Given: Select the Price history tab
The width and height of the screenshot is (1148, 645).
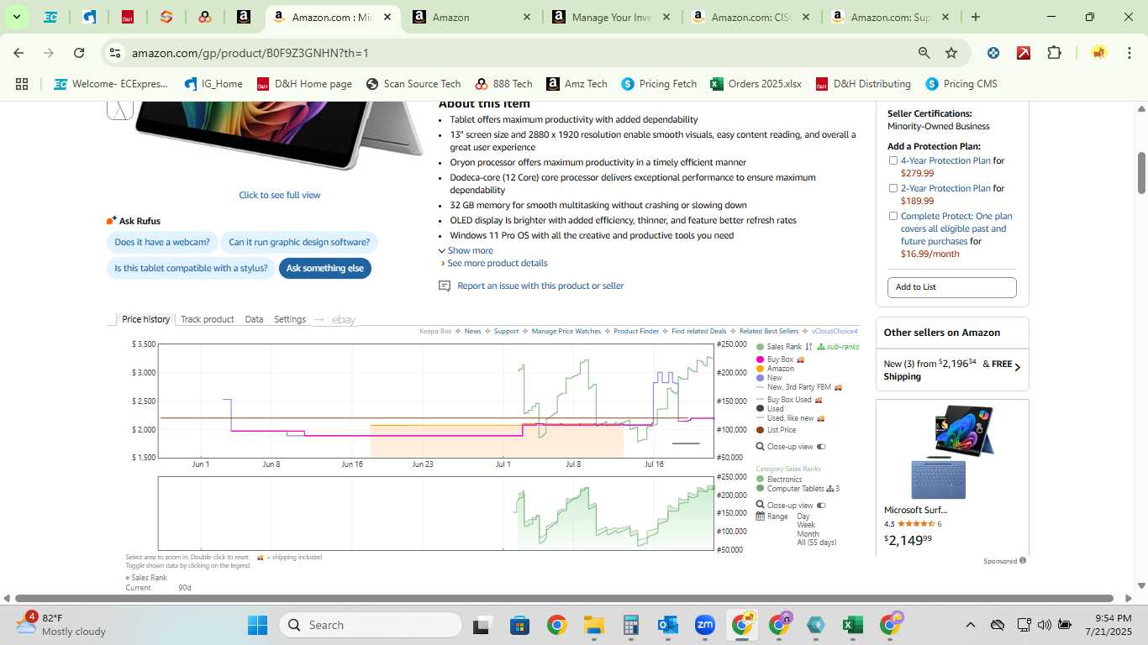Looking at the screenshot, I should [x=145, y=319].
